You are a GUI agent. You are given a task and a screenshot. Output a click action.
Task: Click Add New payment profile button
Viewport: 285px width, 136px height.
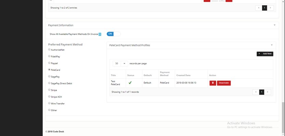click(265, 54)
